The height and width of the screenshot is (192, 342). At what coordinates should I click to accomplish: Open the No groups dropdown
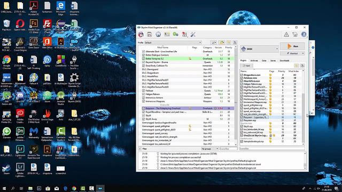point(209,148)
